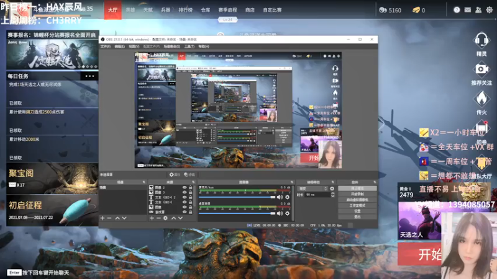The width and height of the screenshot is (497, 279).
Task: Open game help question-mark icon
Action: point(457,10)
